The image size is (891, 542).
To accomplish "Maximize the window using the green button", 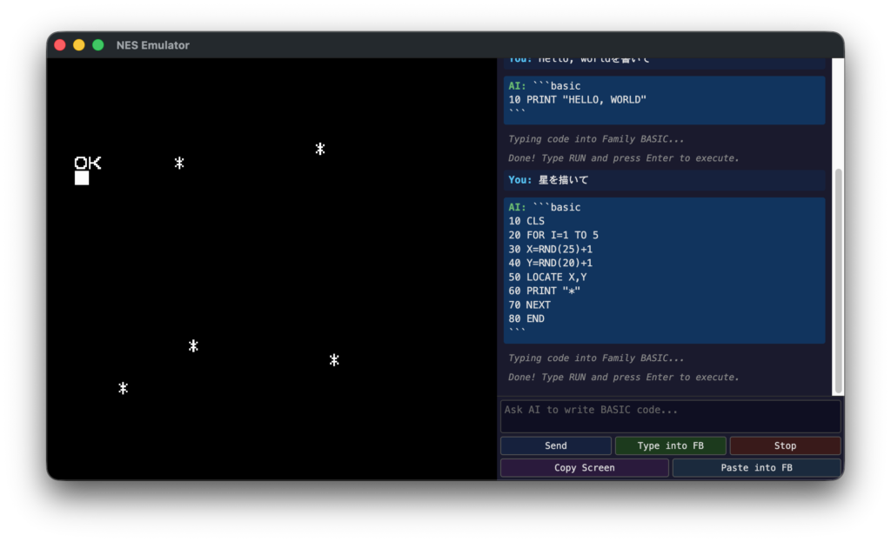I will click(x=98, y=45).
